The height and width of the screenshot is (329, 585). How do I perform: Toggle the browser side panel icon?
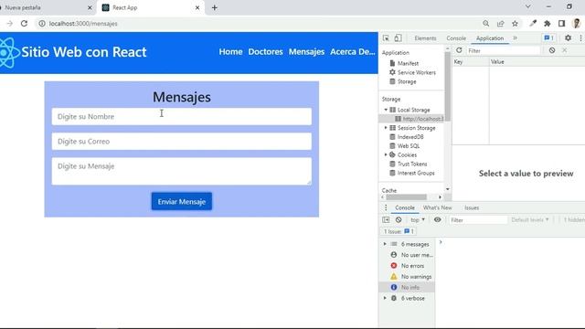click(x=561, y=24)
